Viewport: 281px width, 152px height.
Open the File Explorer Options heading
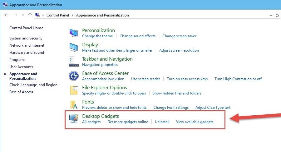(105, 87)
